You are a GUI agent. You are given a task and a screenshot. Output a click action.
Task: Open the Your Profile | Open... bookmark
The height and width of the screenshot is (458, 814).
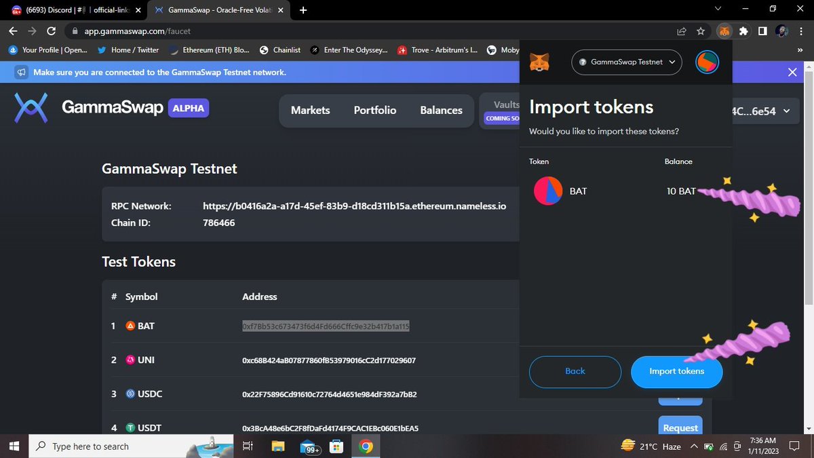(48, 50)
